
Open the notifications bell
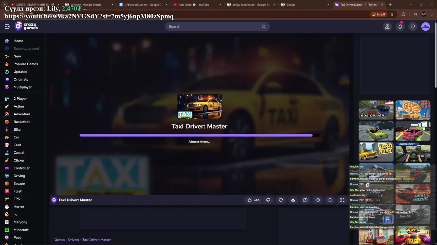click(400, 27)
